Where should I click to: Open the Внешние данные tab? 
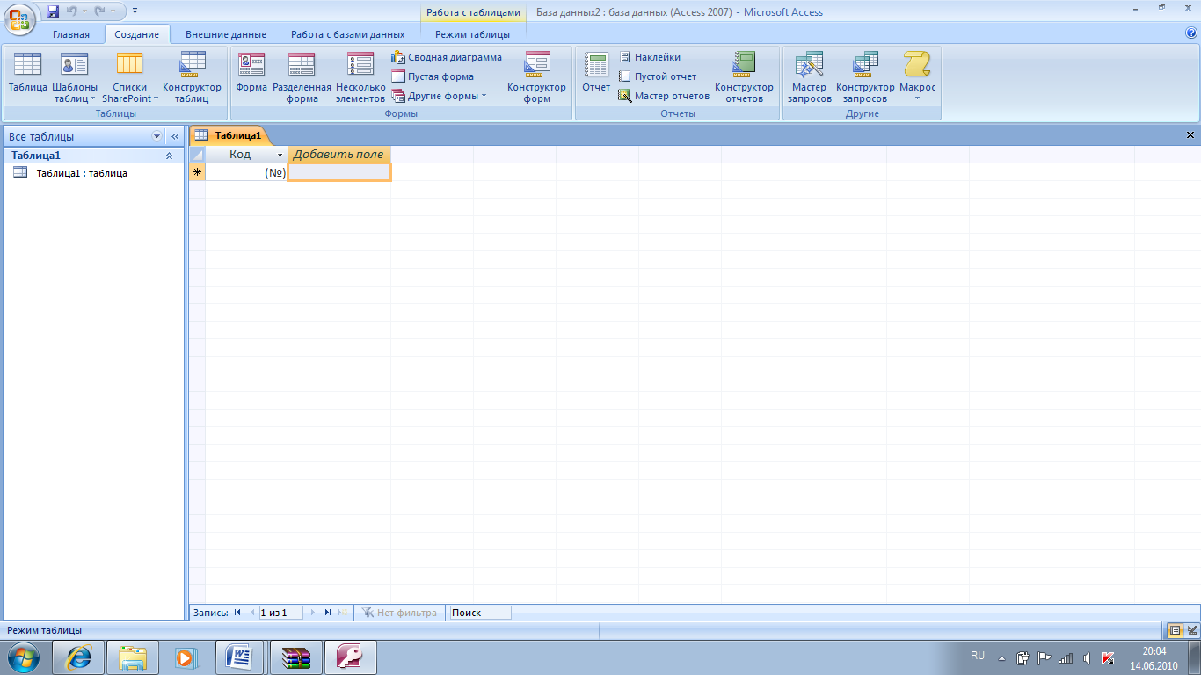tap(226, 34)
